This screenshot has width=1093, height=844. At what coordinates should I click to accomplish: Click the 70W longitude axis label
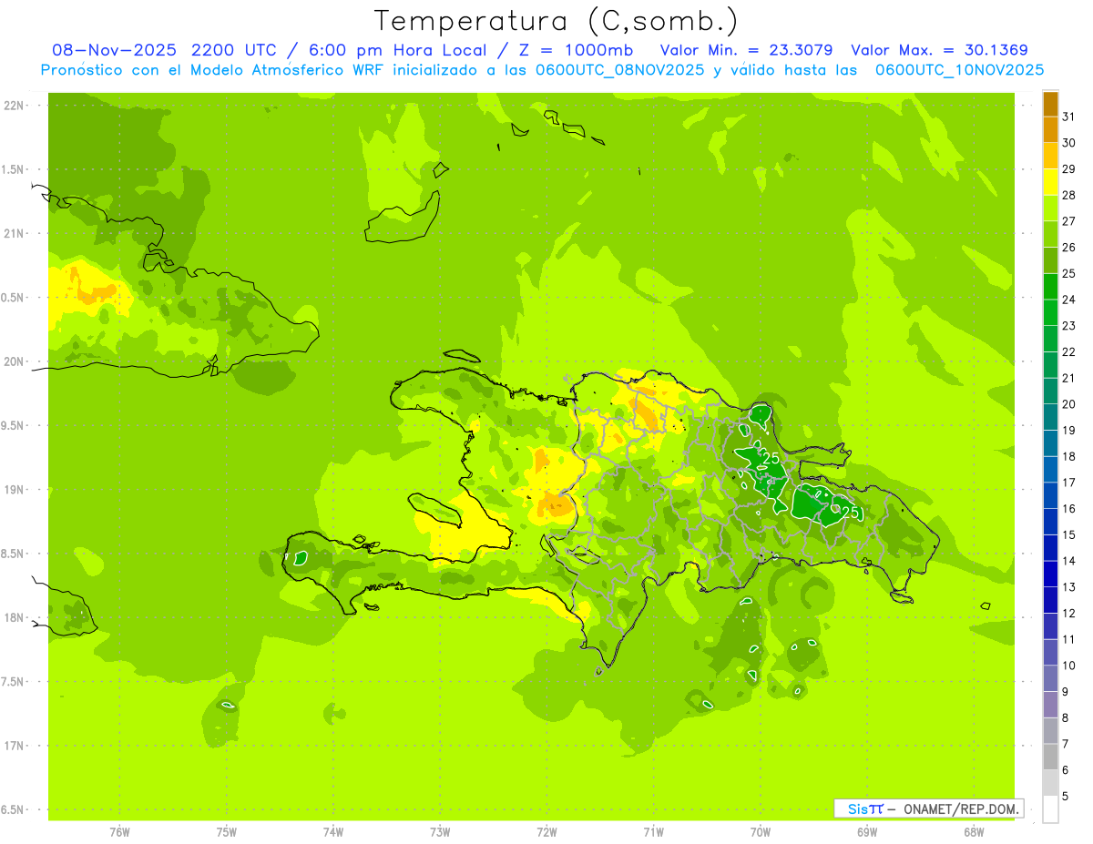(x=760, y=831)
